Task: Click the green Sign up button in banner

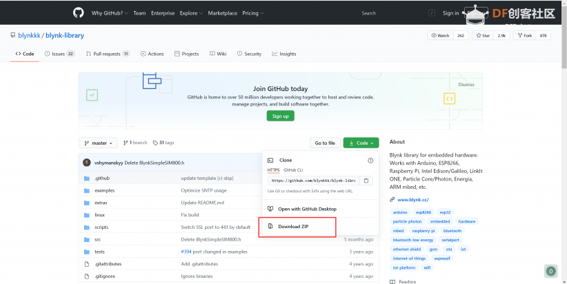Action: pos(281,116)
